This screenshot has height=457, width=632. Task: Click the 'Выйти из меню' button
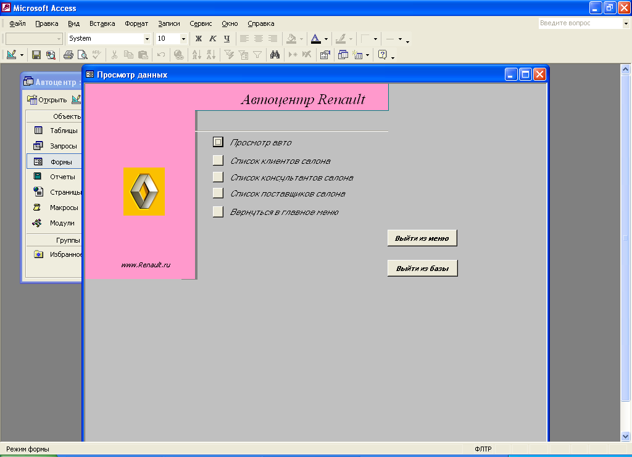click(422, 238)
